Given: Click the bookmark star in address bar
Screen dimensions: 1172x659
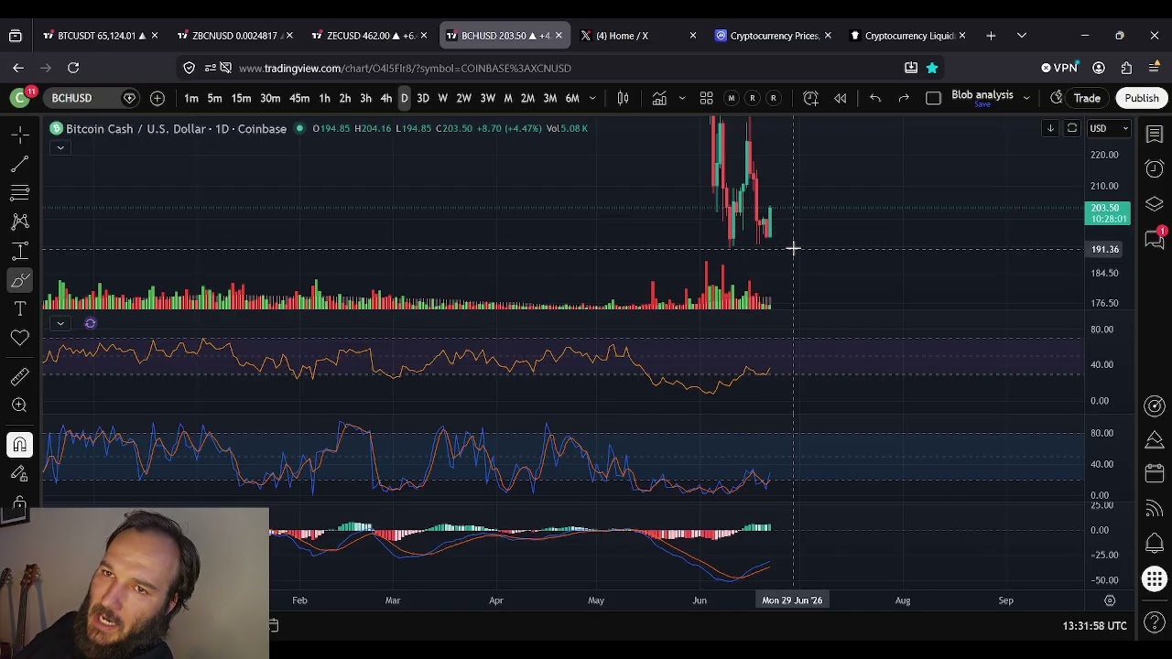Looking at the screenshot, I should pos(931,68).
